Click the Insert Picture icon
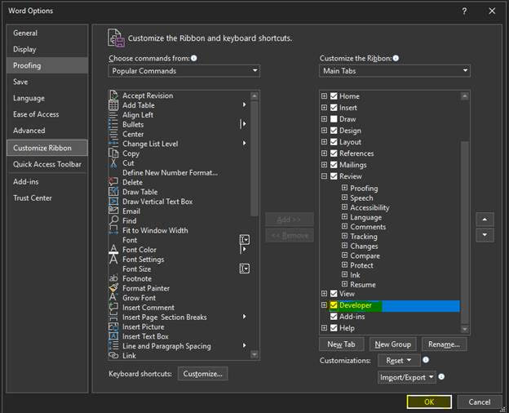Image resolution: width=509 pixels, height=413 pixels. click(x=113, y=327)
